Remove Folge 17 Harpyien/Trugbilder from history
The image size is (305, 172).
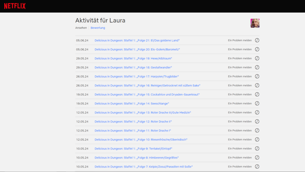point(257,76)
